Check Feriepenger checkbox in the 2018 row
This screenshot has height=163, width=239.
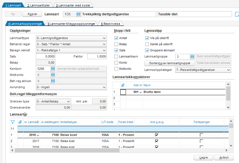click(201, 135)
